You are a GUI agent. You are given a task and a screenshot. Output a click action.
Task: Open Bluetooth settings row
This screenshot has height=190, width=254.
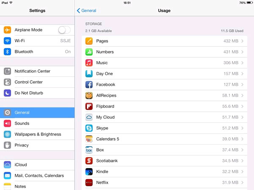[x=37, y=52]
